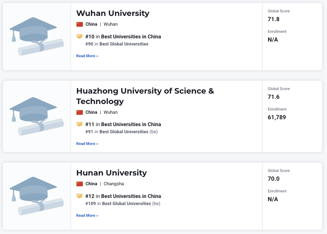Click Best Universities in China link at #10

click(x=131, y=37)
